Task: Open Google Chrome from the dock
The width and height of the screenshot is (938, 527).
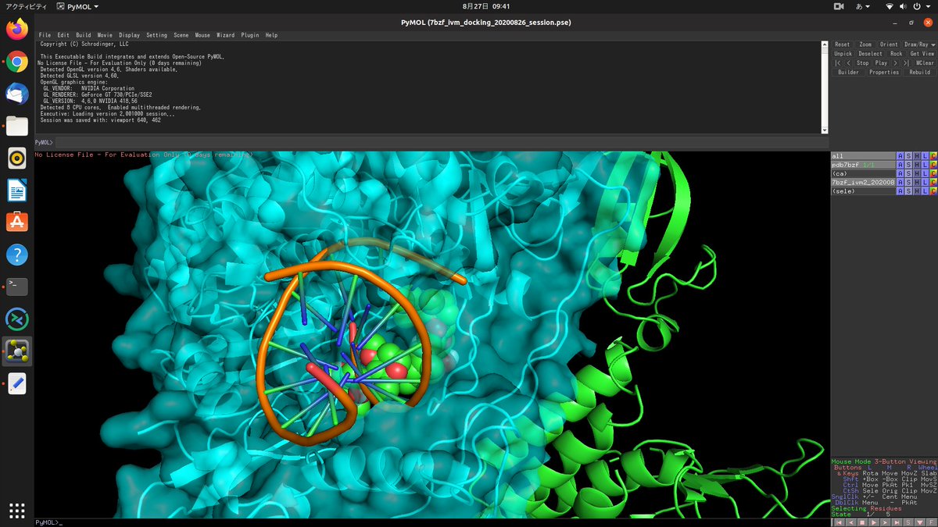Action: click(x=17, y=62)
